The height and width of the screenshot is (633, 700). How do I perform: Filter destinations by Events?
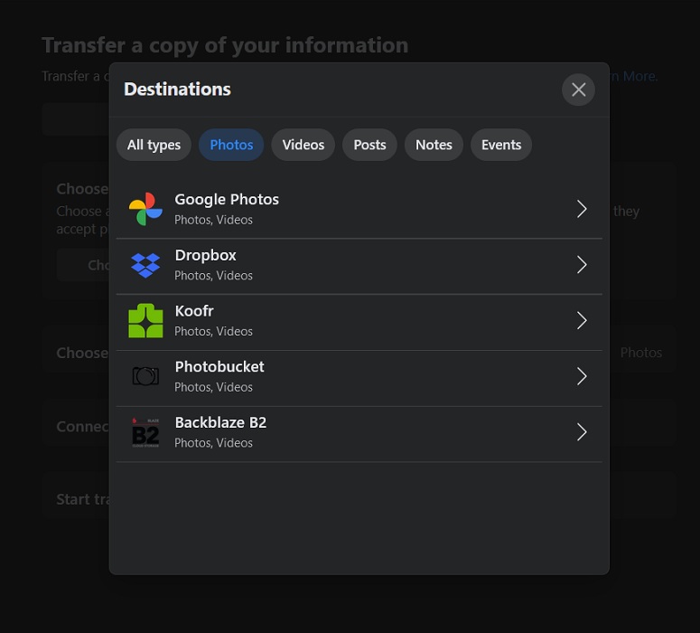[x=501, y=145]
